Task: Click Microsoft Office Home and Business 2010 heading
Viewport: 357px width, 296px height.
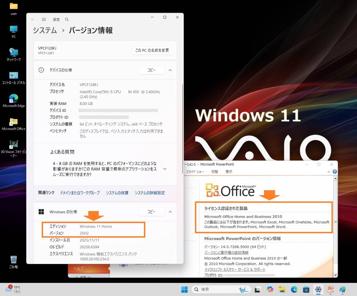Action: [x=243, y=217]
